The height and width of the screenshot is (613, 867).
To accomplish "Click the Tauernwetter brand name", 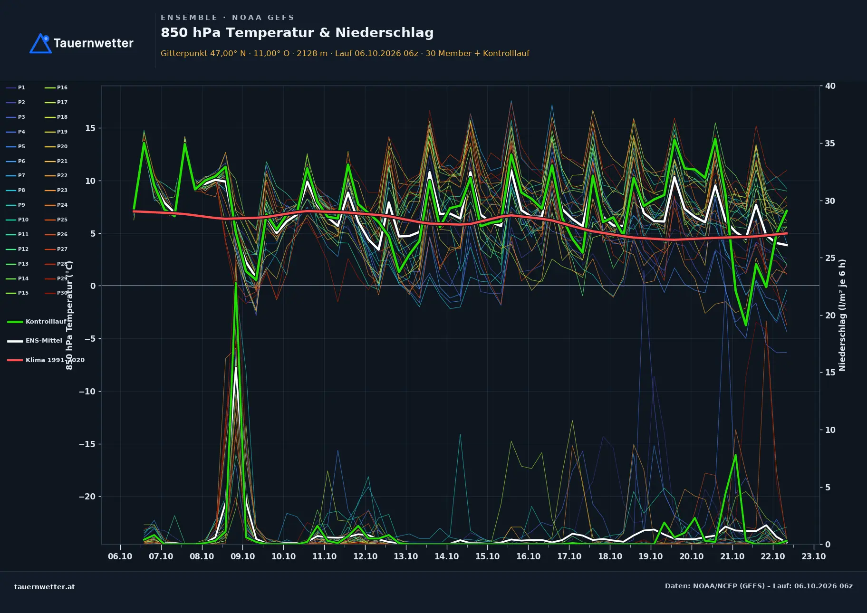I will pyautogui.click(x=94, y=43).
